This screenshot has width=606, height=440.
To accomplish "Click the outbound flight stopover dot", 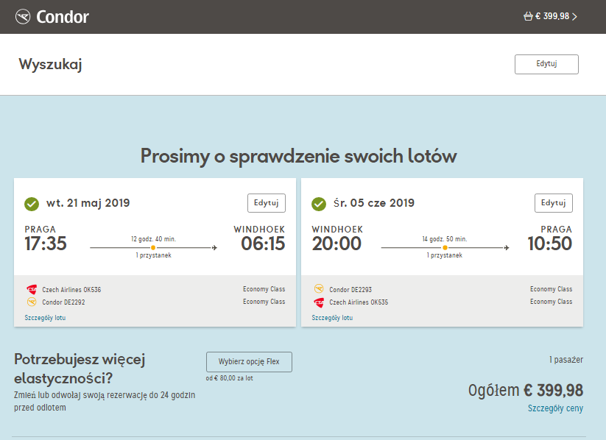I will [x=153, y=248].
